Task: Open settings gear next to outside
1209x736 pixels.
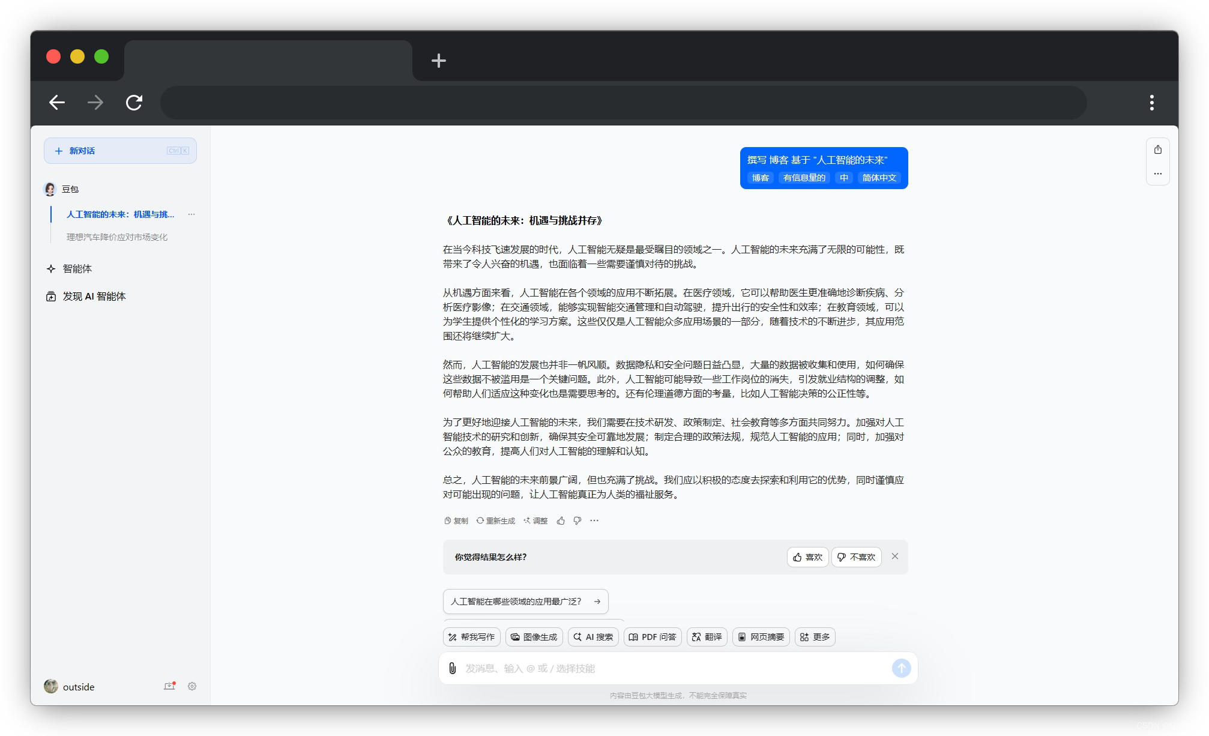Action: point(192,686)
